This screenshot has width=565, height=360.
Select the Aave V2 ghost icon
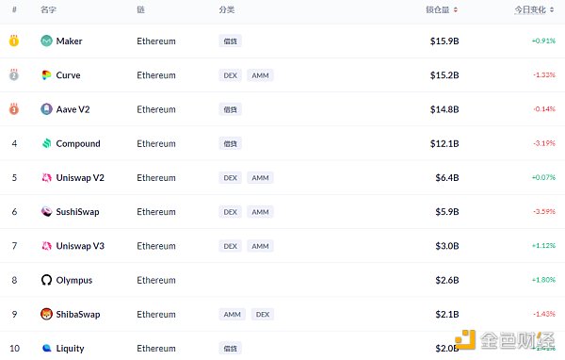coord(46,109)
